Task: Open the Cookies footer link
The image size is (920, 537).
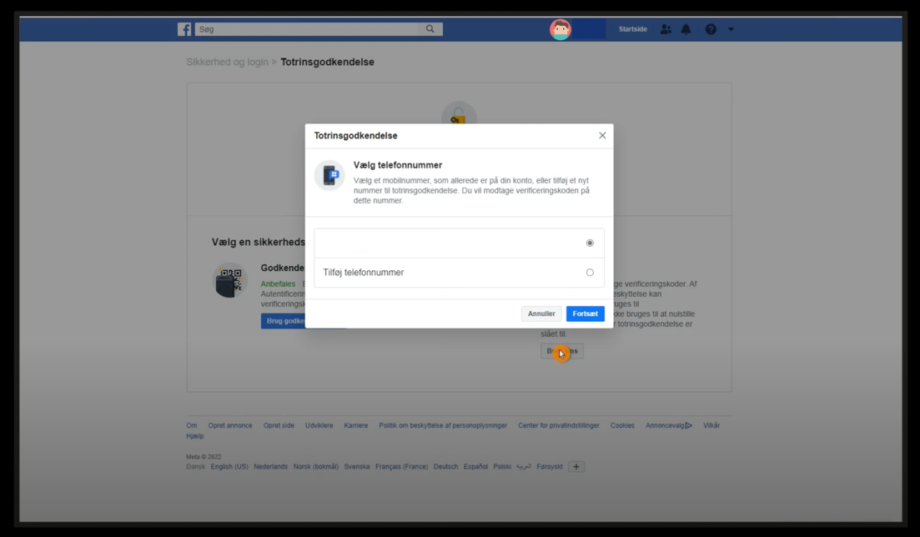Action: pos(622,425)
